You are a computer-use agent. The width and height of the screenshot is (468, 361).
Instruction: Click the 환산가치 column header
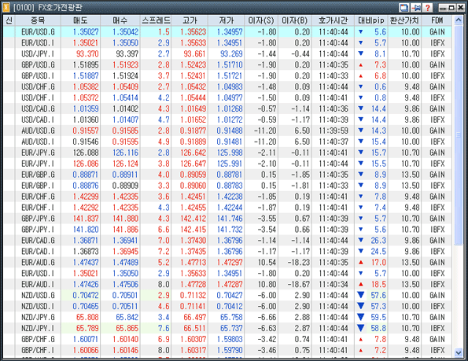pyautogui.click(x=404, y=20)
